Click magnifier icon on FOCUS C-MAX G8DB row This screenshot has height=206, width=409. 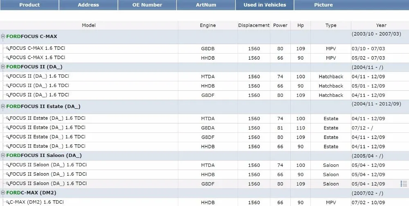[x=8, y=49]
